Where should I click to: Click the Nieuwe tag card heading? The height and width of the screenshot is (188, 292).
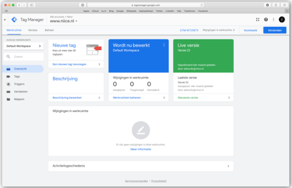64,45
